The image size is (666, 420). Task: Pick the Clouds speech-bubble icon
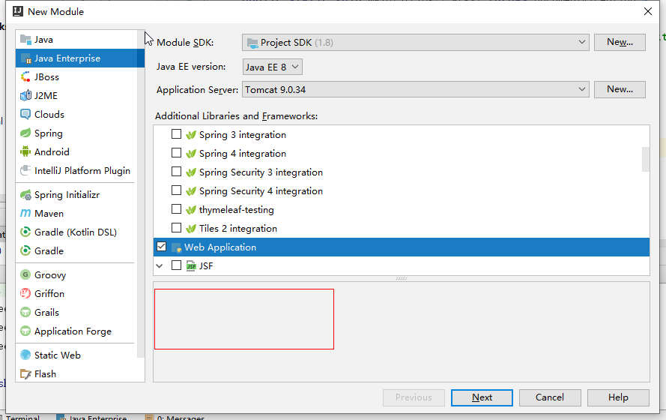(25, 114)
